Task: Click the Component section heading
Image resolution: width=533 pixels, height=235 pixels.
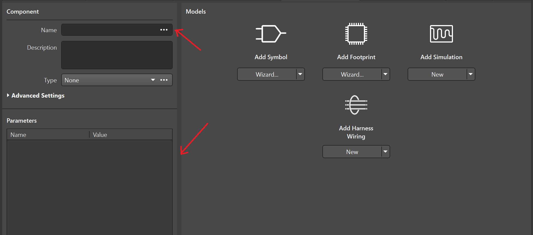Action: pos(23,11)
